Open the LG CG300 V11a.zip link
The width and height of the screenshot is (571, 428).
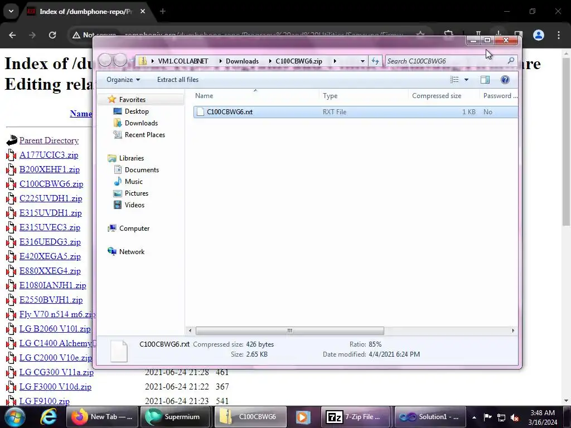(56, 372)
